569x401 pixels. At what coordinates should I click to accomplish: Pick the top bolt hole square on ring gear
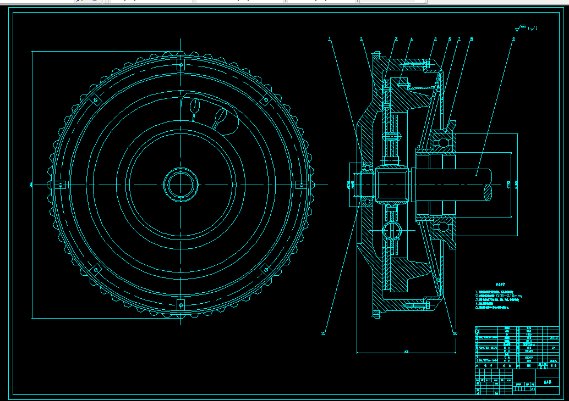click(x=181, y=65)
